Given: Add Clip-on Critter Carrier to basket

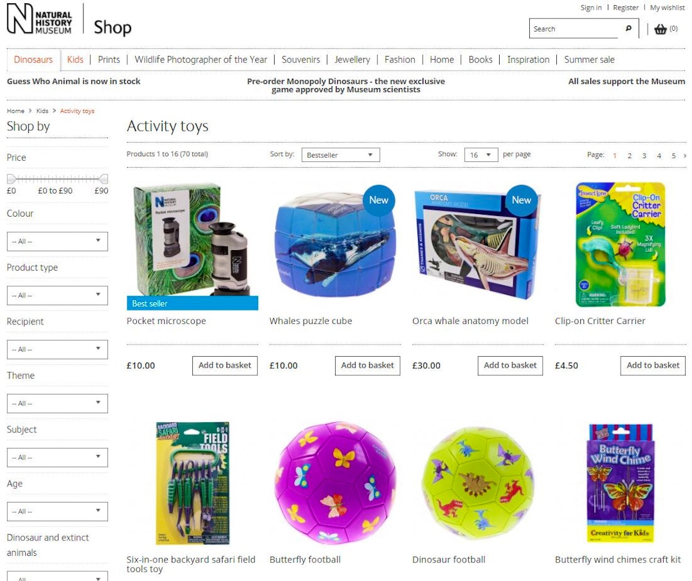Looking at the screenshot, I should [653, 365].
